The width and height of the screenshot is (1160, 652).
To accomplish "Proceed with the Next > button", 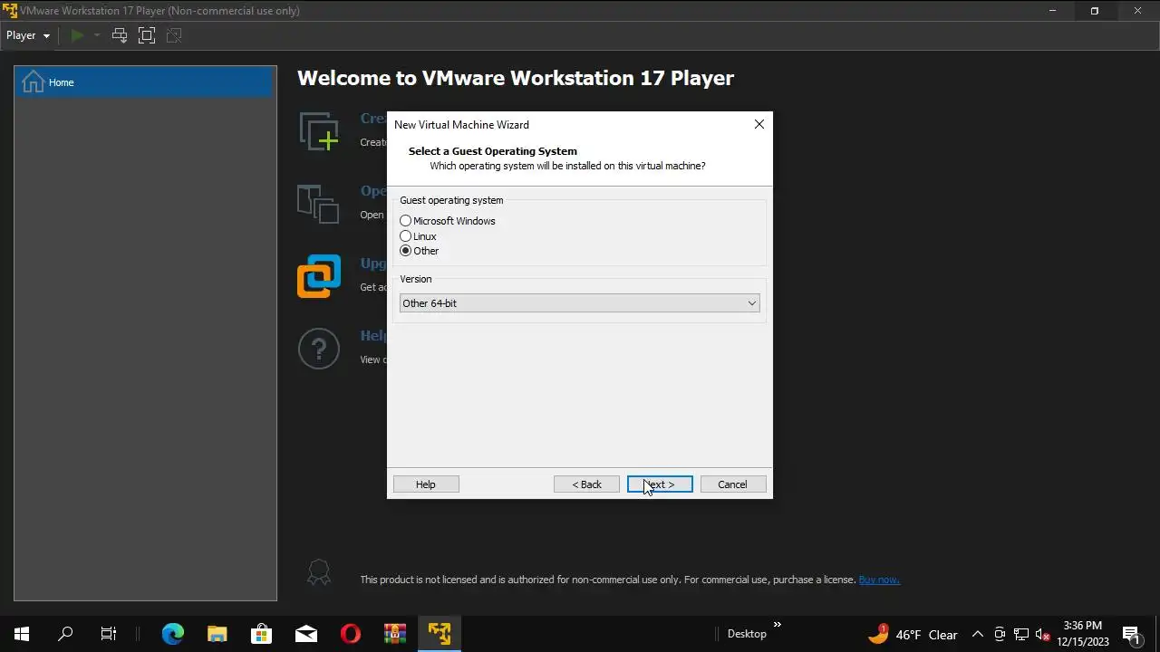I will [x=660, y=484].
